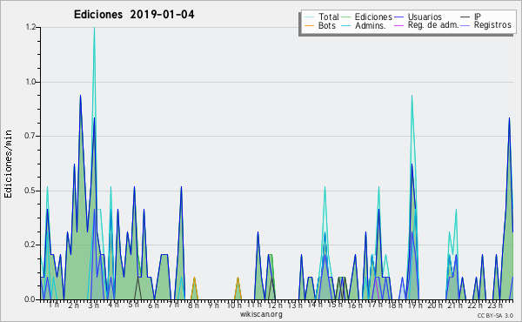Image resolution: width=522 pixels, height=322 pixels.
Task: Click the 0.2 y-axis value
Action: (30, 245)
